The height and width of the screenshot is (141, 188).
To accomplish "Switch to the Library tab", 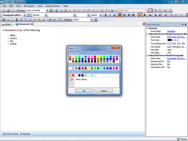I will 6,24.
